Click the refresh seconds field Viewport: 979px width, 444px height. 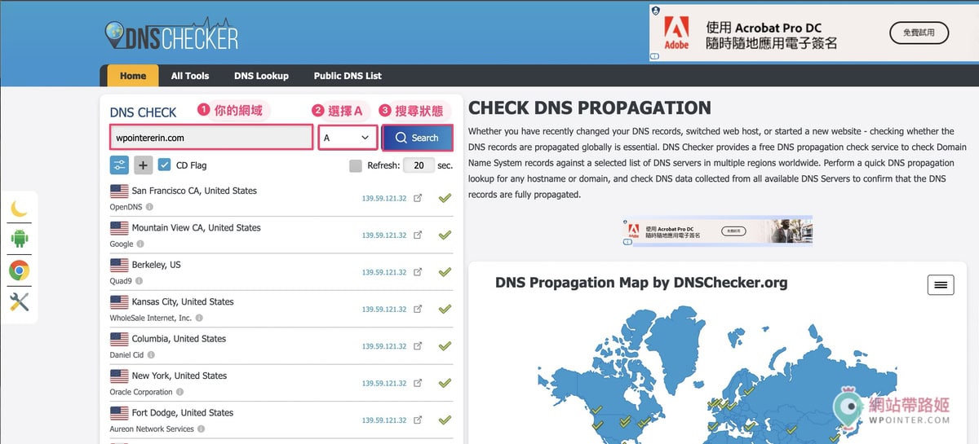[419, 165]
